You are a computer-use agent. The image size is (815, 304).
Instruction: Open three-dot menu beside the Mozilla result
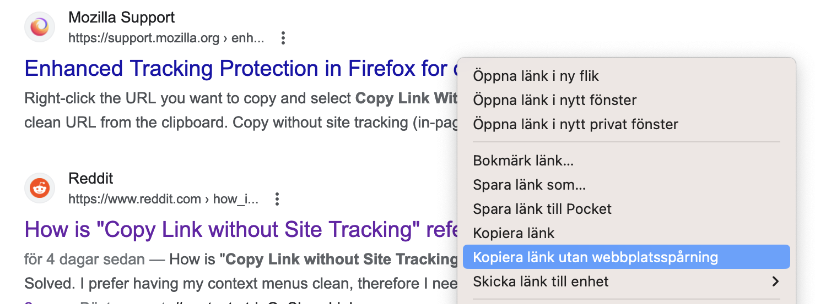tap(283, 38)
